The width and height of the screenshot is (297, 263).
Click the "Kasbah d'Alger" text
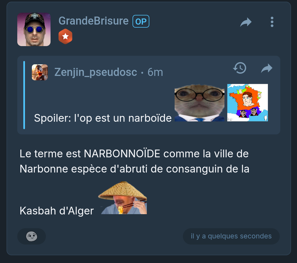coord(57,211)
